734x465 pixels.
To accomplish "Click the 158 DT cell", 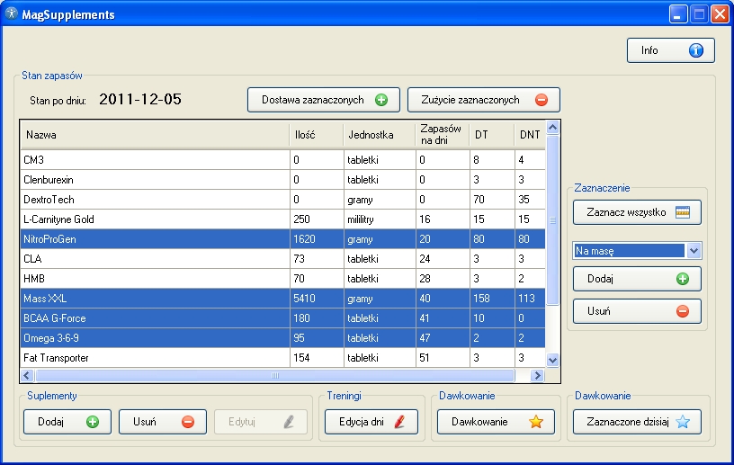I will [492, 299].
